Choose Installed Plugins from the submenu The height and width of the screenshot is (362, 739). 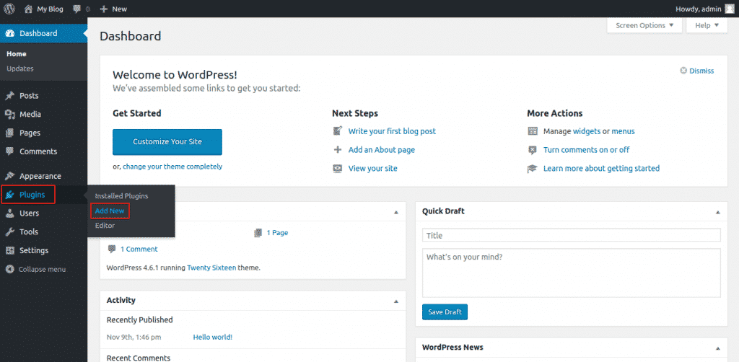[x=121, y=196]
